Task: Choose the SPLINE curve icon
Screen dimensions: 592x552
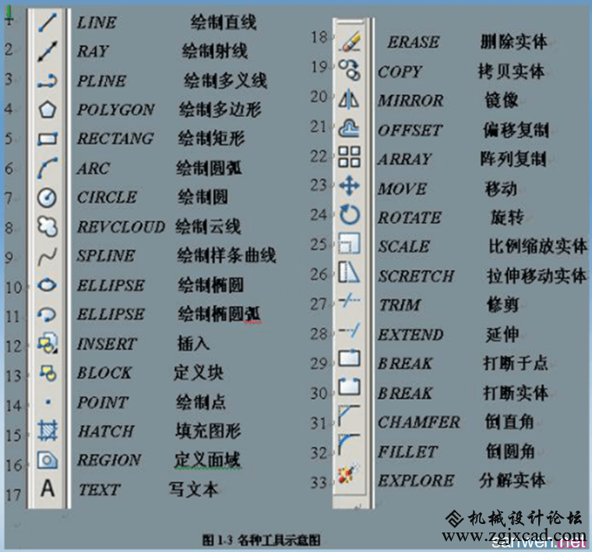Action: 48,257
